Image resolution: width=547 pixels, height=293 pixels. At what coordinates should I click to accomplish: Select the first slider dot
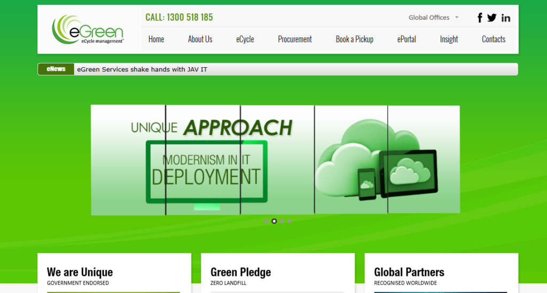click(x=267, y=221)
